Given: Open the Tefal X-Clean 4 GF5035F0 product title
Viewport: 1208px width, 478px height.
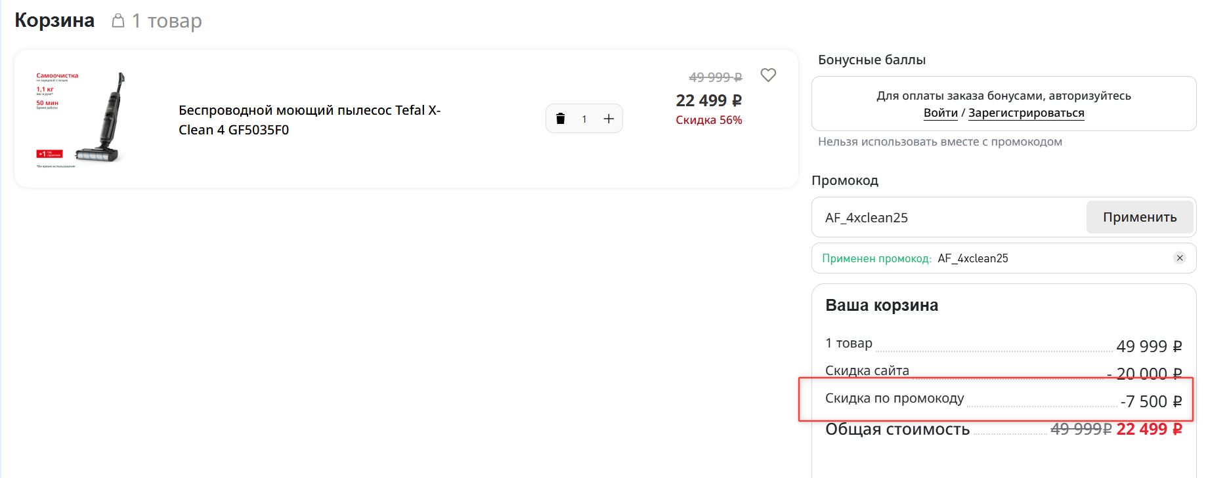Looking at the screenshot, I should tap(309, 120).
